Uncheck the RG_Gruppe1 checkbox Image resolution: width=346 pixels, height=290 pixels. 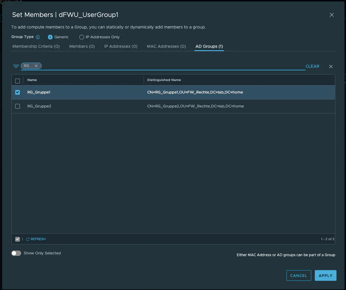pos(18,92)
